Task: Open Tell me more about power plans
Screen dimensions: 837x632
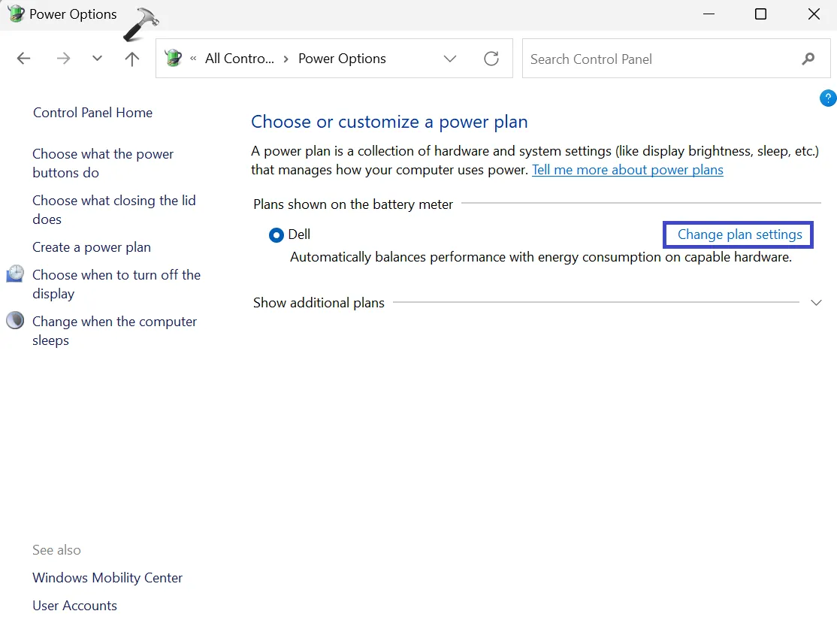Action: click(627, 170)
